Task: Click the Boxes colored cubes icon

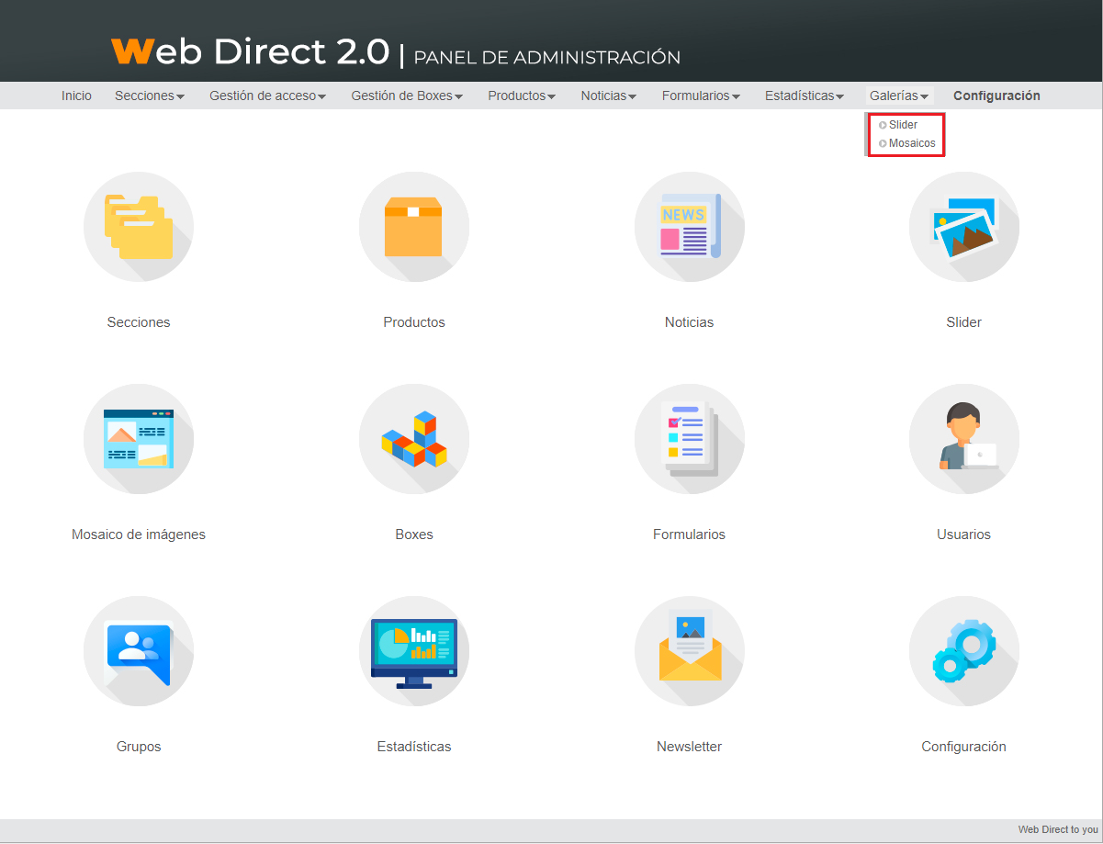Action: [x=414, y=439]
